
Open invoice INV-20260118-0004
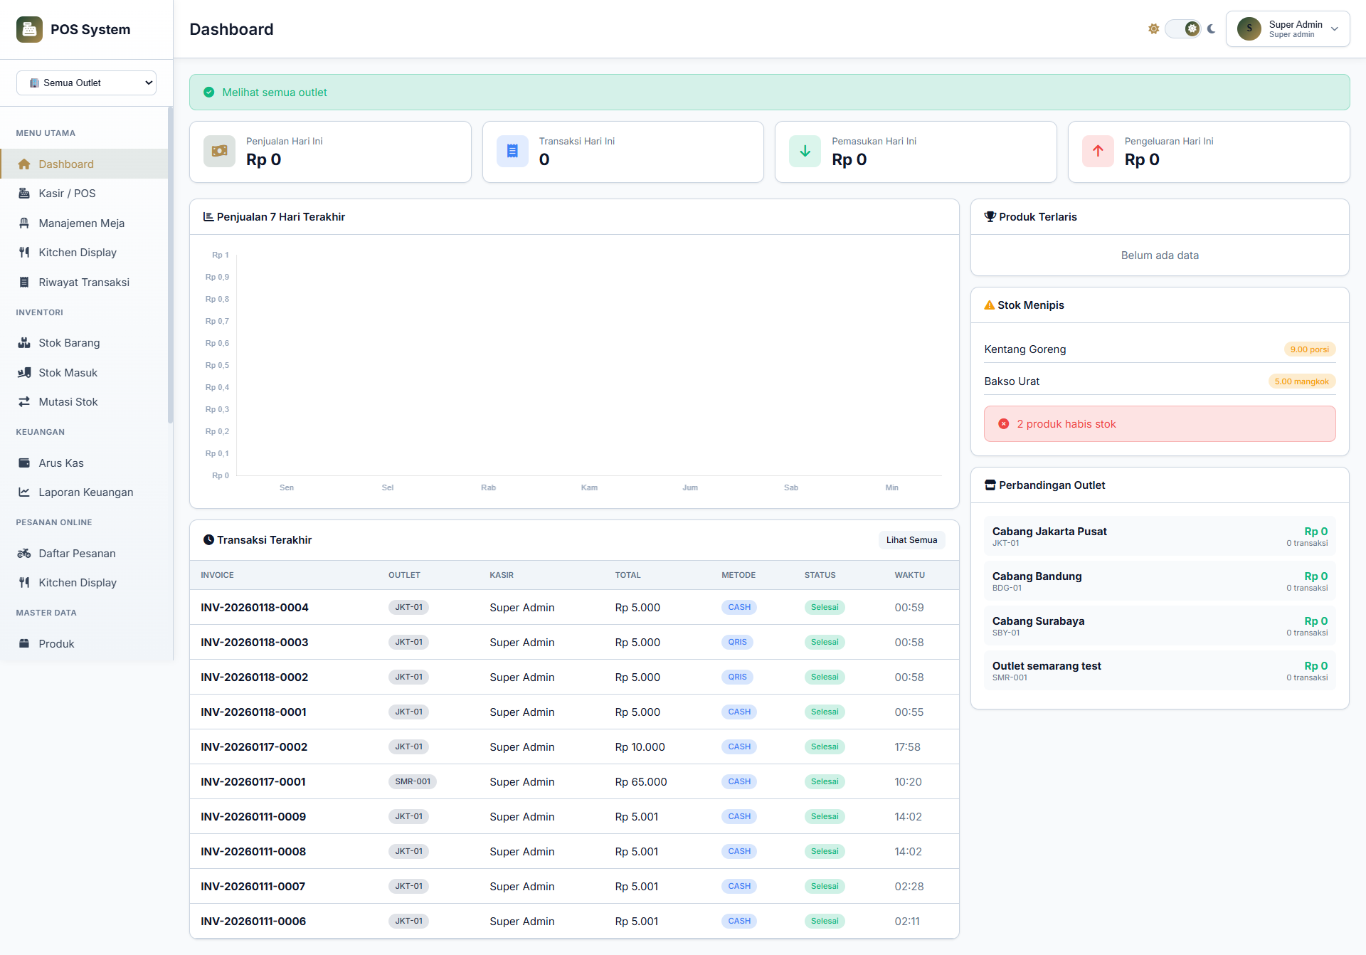pos(254,607)
